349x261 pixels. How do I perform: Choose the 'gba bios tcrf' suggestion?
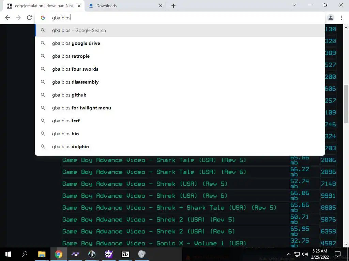(180, 121)
